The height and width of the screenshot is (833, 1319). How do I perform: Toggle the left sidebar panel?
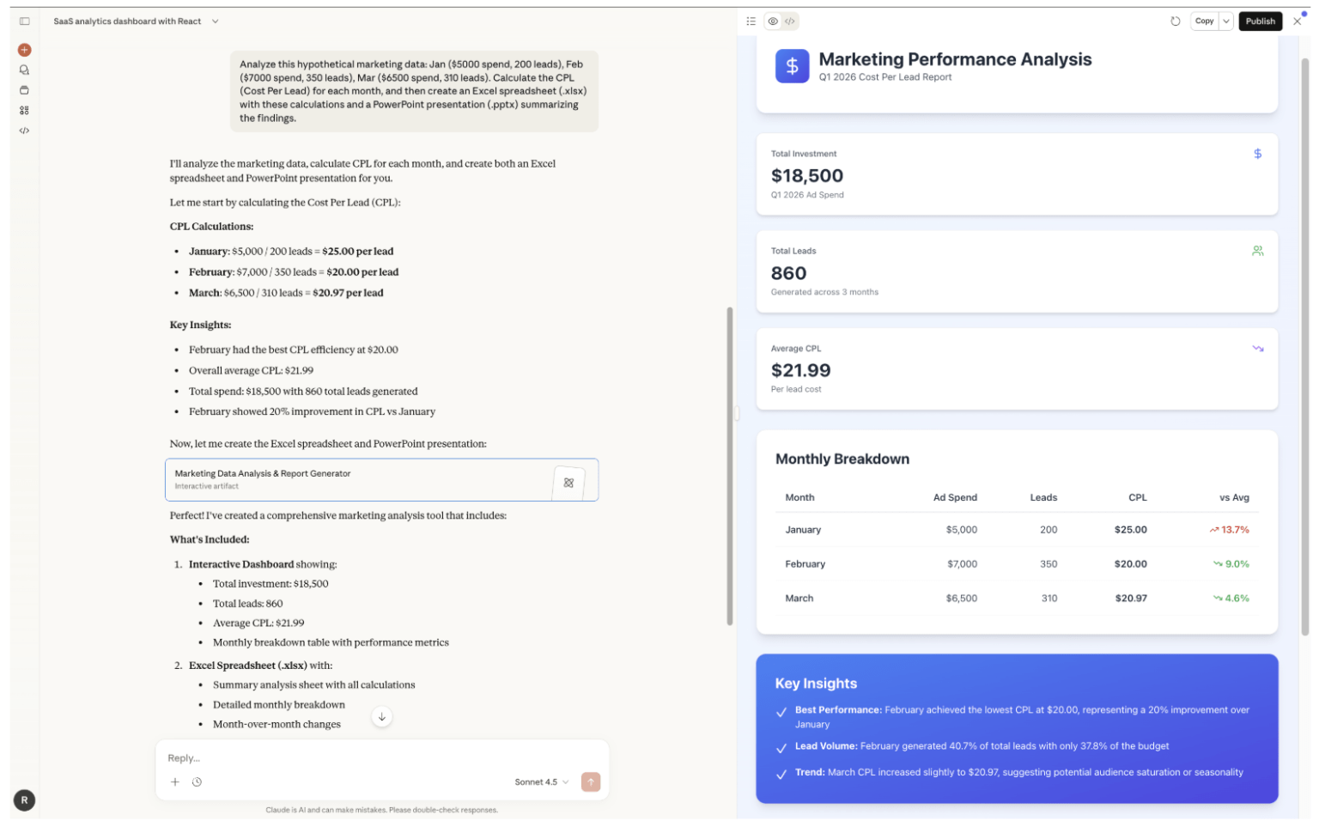[x=24, y=21]
